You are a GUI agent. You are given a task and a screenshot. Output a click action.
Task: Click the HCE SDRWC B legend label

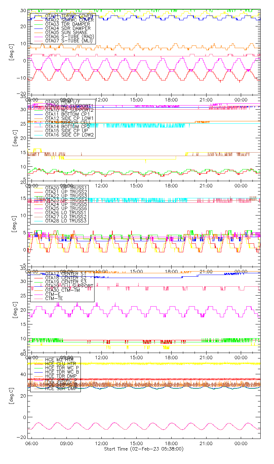click(x=61, y=384)
